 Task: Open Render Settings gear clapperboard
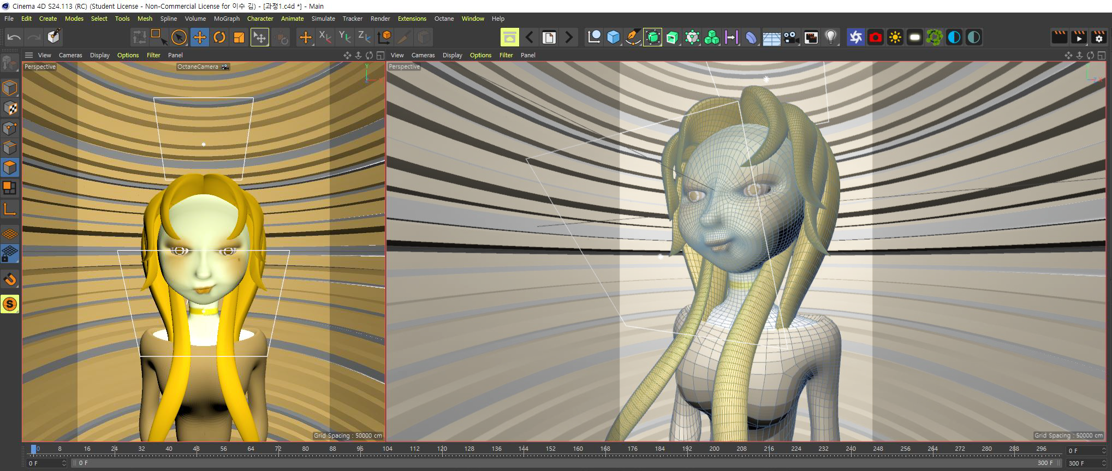(x=1099, y=37)
